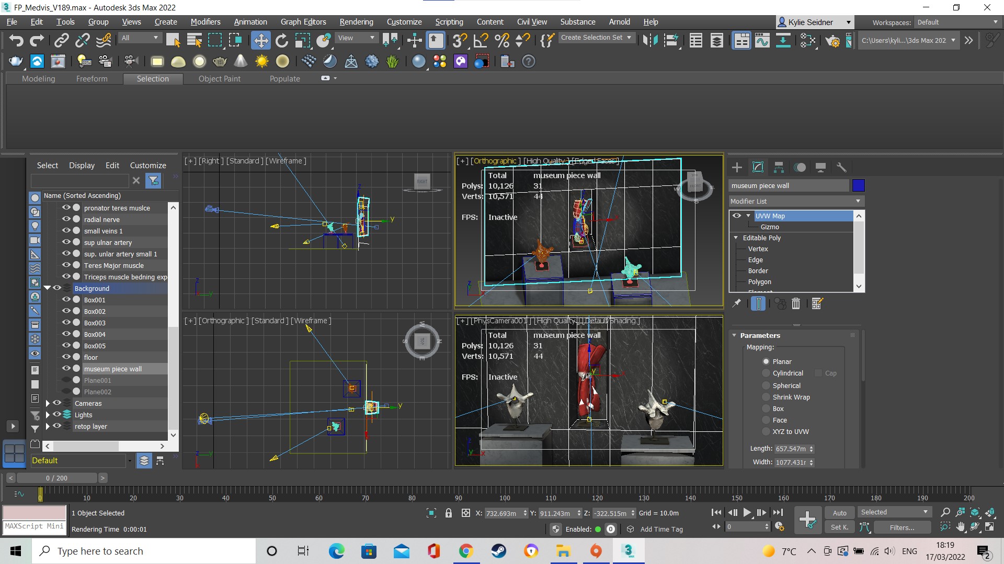Click the Set K. button
The width and height of the screenshot is (1004, 564).
tap(840, 527)
